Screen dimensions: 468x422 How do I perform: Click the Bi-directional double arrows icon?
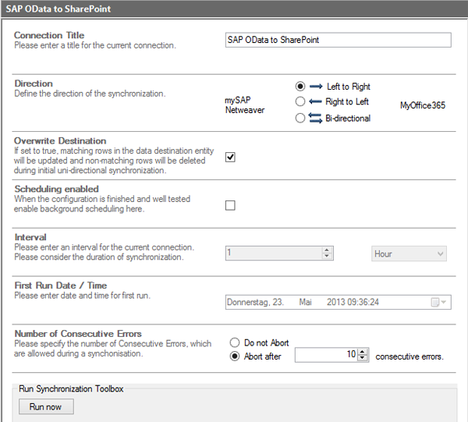[x=315, y=118]
